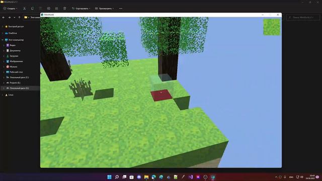
Task: Open OBS Studio from the taskbar
Action: 205,177
